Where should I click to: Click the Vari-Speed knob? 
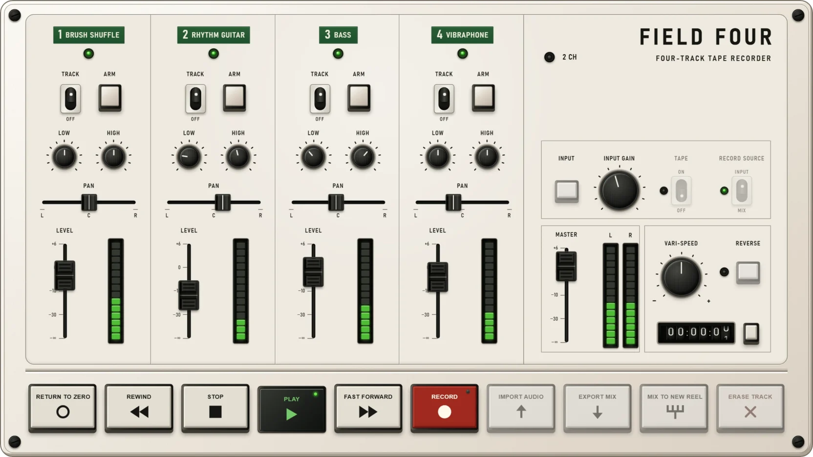click(681, 277)
